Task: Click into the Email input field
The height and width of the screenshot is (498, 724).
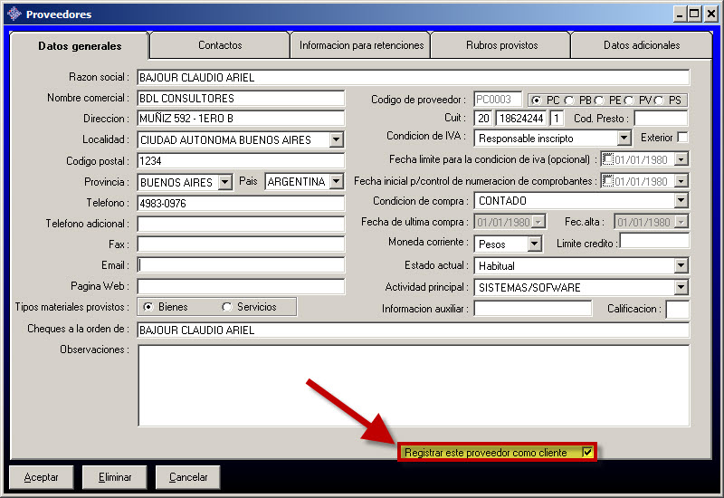Action: (241, 265)
